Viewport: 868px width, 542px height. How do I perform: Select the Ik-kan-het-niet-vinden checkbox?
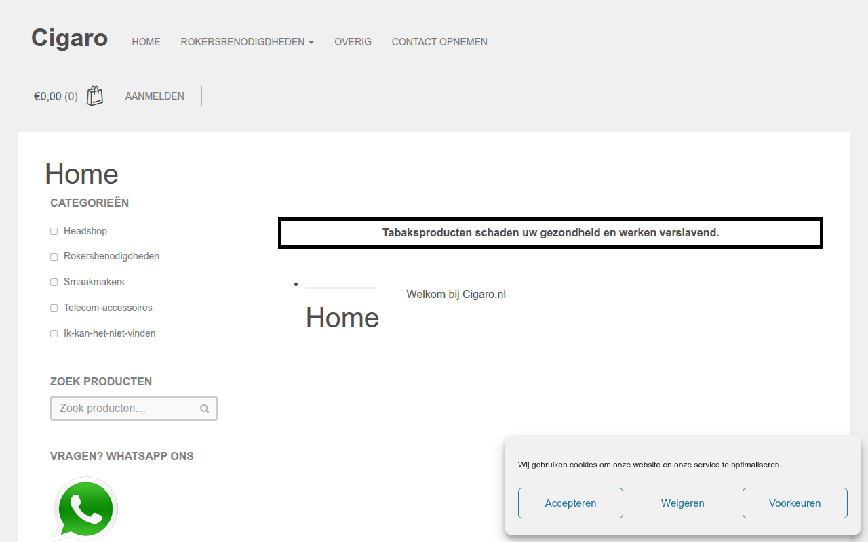pyautogui.click(x=54, y=334)
